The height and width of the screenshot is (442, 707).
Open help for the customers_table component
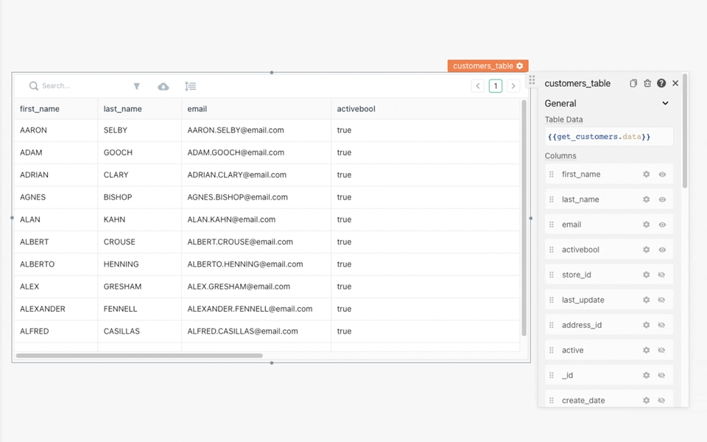coord(661,83)
